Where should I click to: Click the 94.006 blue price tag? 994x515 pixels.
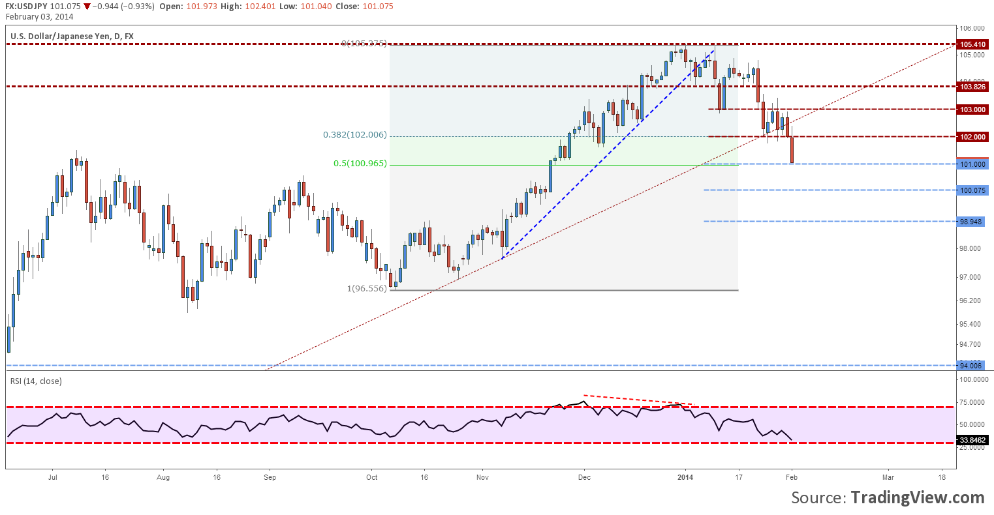972,366
